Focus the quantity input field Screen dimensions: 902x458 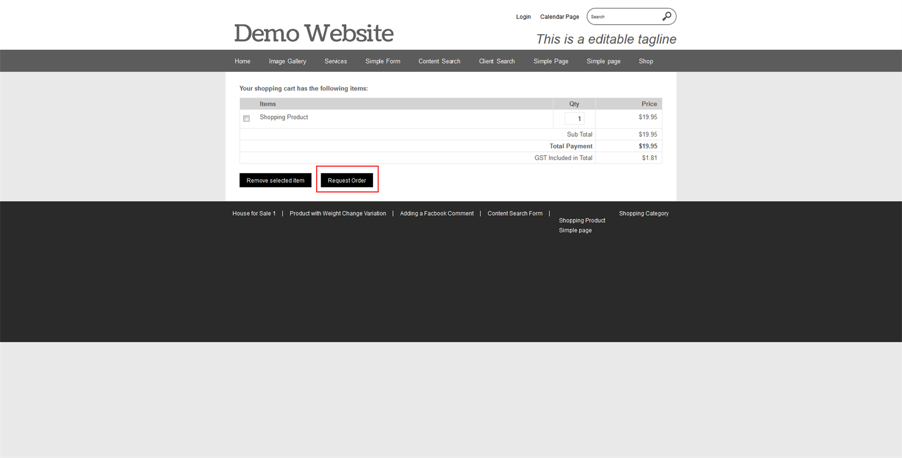click(574, 119)
